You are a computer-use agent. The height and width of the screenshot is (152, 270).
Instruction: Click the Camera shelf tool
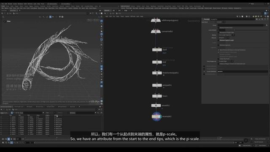[x=123, y=8]
